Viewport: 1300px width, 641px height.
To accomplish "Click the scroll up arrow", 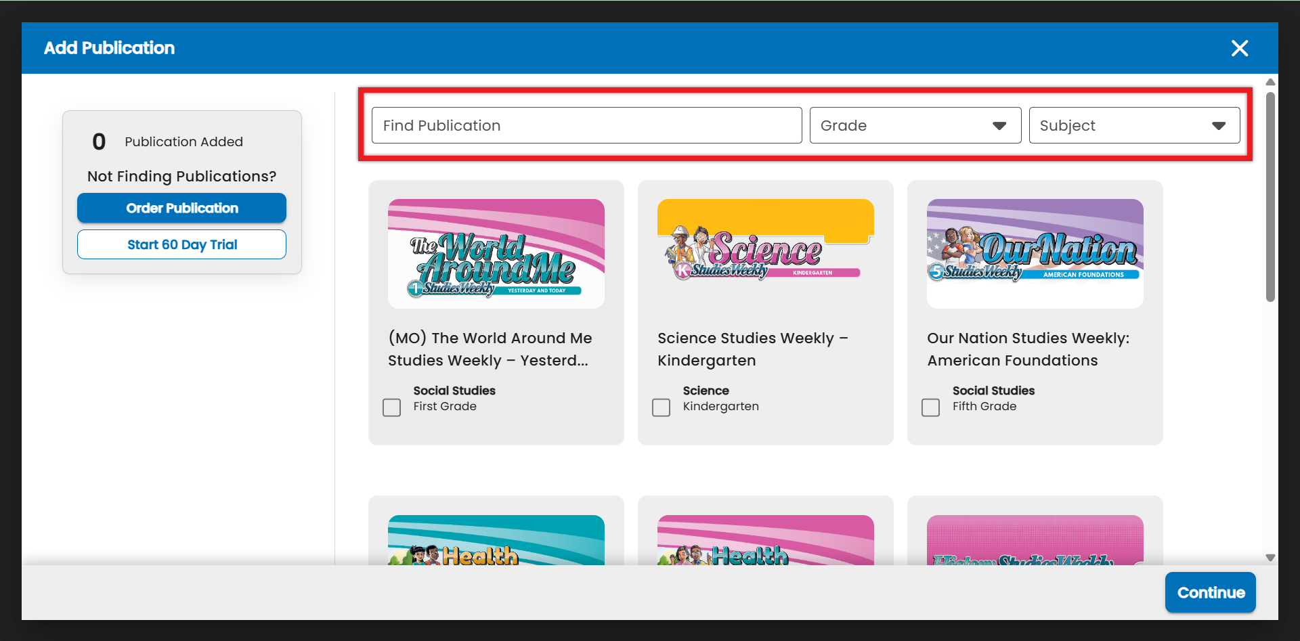I will (1270, 82).
